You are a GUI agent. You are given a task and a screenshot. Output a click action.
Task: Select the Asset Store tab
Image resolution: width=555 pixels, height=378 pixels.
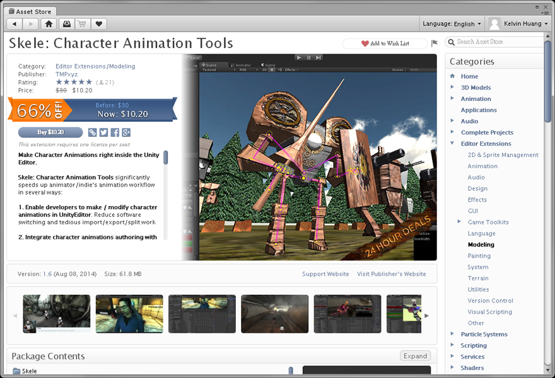30,11
